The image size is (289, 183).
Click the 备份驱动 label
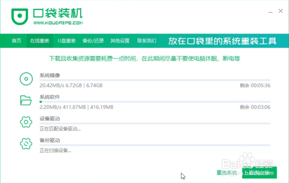pos(50,140)
